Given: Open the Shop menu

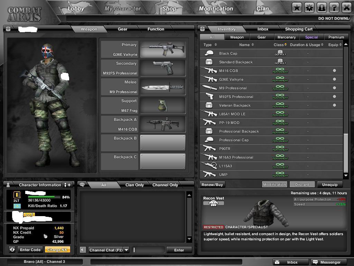Looking at the screenshot, I should [x=169, y=9].
